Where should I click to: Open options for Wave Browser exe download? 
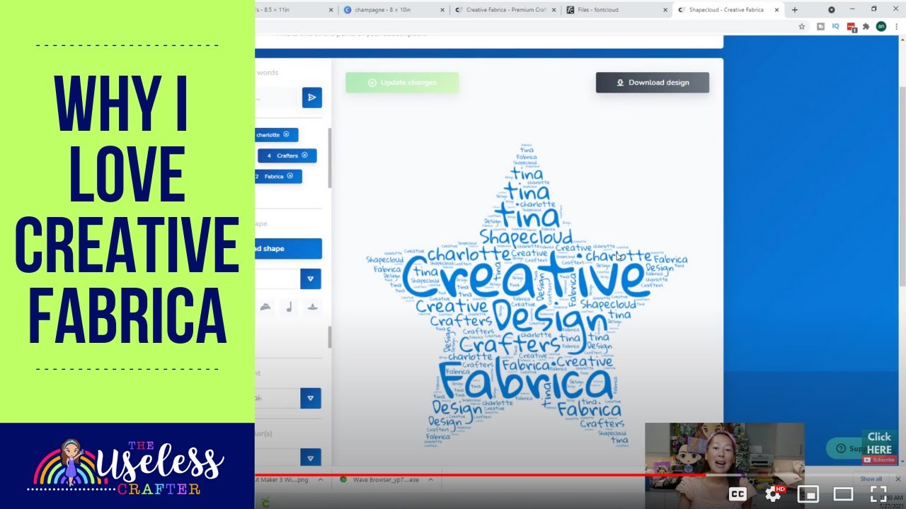pyautogui.click(x=431, y=479)
